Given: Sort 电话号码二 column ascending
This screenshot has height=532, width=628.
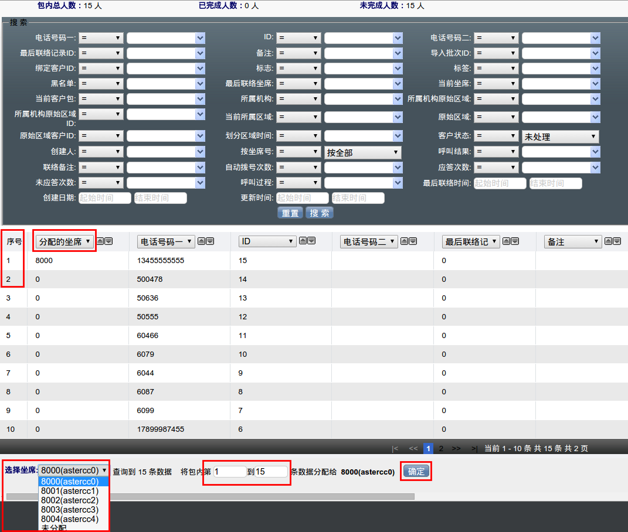Looking at the screenshot, I should coord(405,241).
